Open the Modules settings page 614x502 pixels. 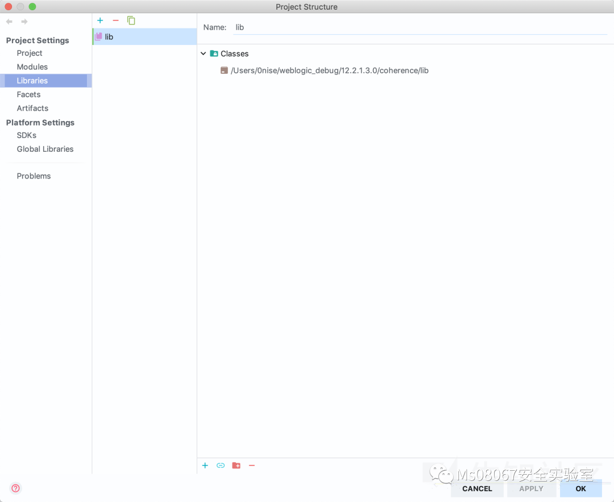pos(32,67)
